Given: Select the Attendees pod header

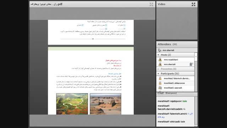Looking at the screenshot, I should click(x=177, y=44).
